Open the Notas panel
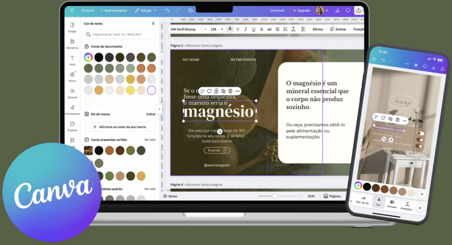Screen dimensions: 452x245 [170, 196]
